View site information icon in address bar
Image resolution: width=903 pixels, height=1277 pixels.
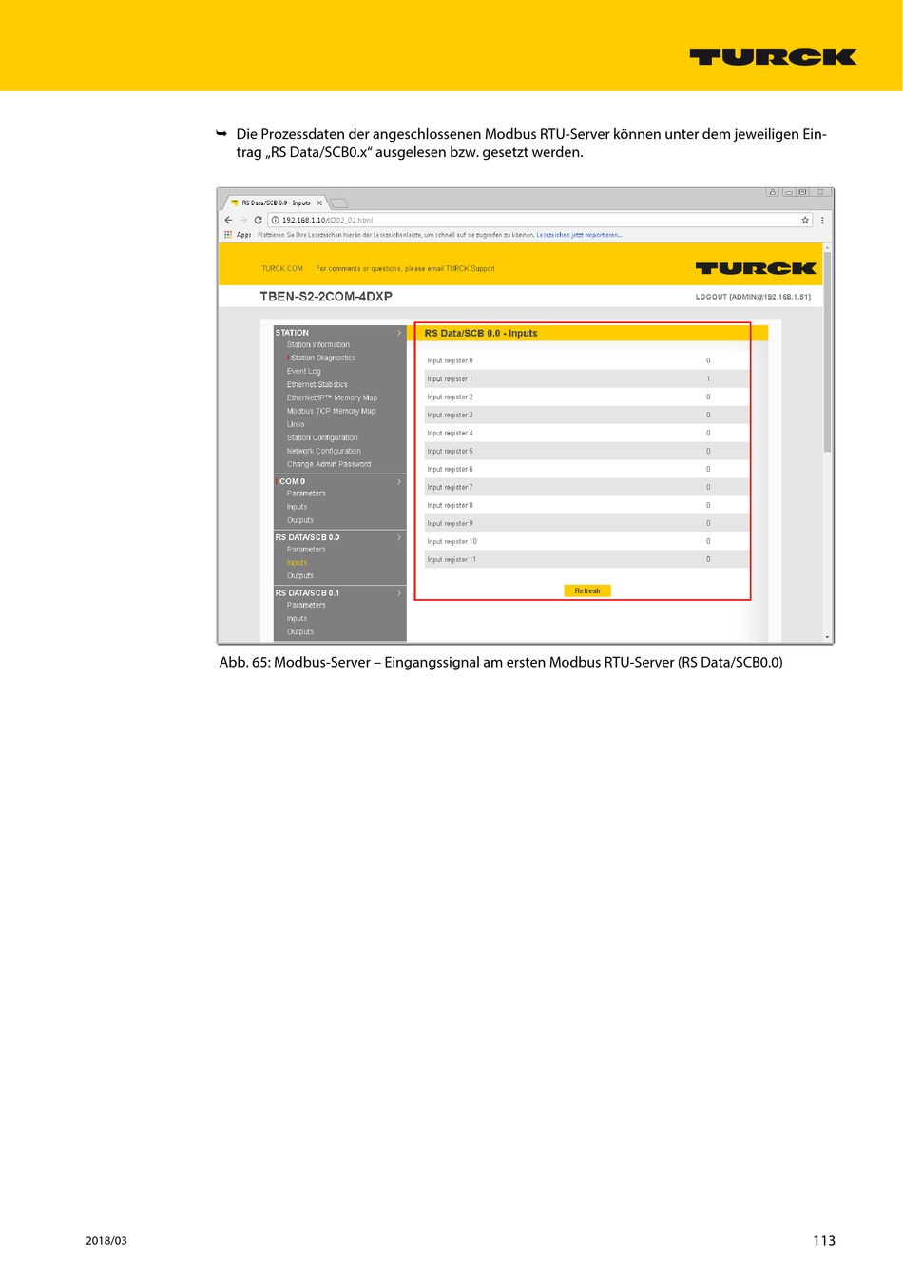[x=276, y=220]
